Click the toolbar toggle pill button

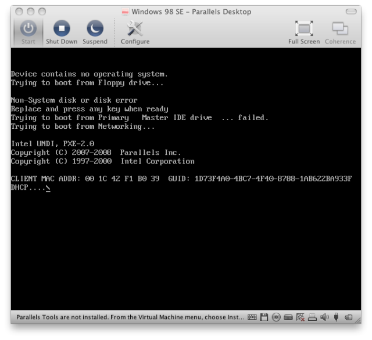pos(351,12)
